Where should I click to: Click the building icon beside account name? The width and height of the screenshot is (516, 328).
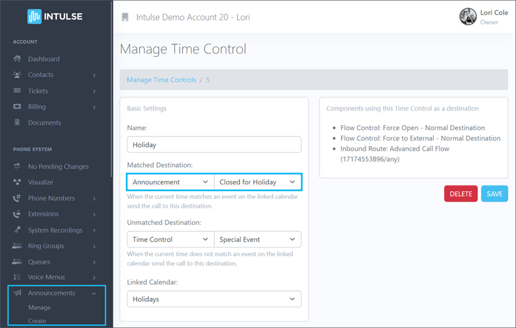pyautogui.click(x=125, y=17)
